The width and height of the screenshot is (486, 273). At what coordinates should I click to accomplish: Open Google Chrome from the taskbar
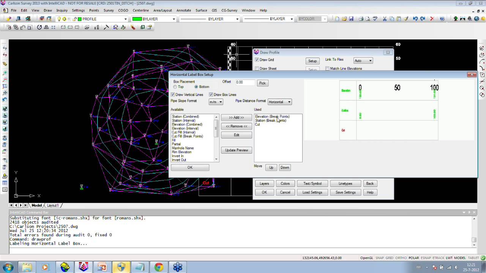[x=159, y=267]
